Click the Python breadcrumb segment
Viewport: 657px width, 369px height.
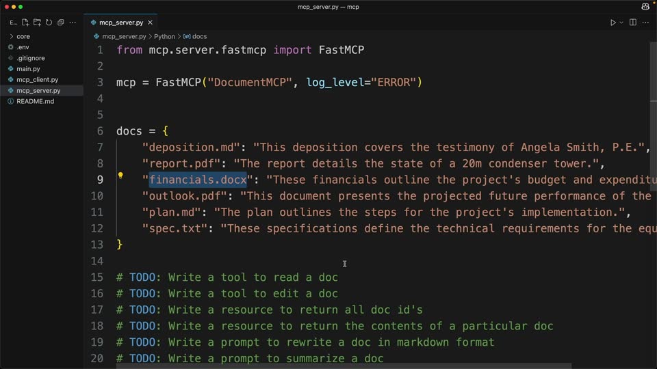click(x=164, y=36)
